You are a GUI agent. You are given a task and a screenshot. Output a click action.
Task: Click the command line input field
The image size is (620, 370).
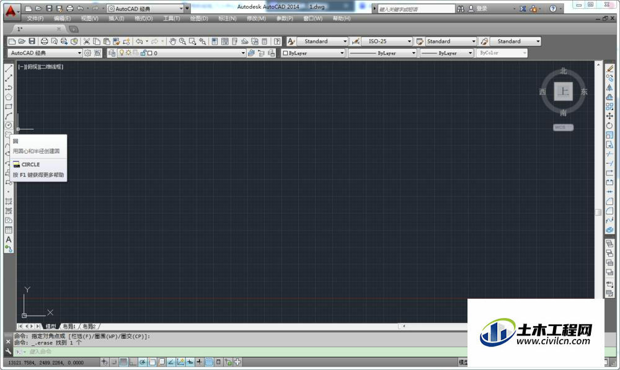coord(241,351)
